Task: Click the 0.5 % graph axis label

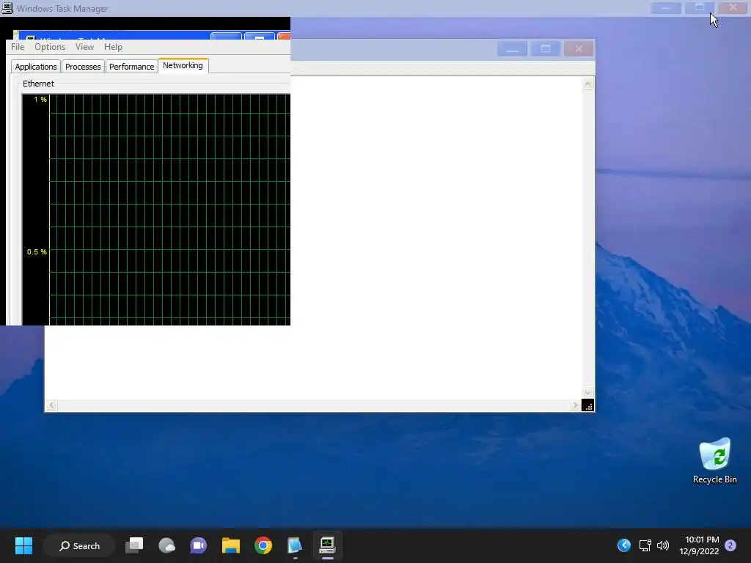Action: tap(37, 252)
